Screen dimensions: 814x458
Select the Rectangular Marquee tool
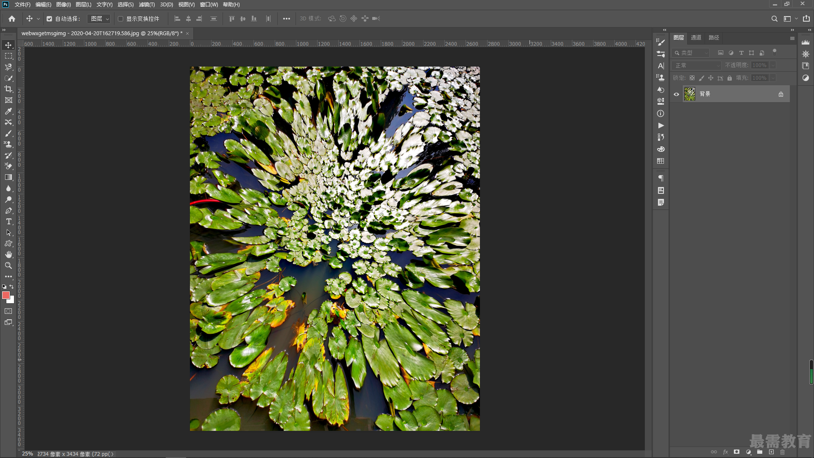click(x=8, y=56)
